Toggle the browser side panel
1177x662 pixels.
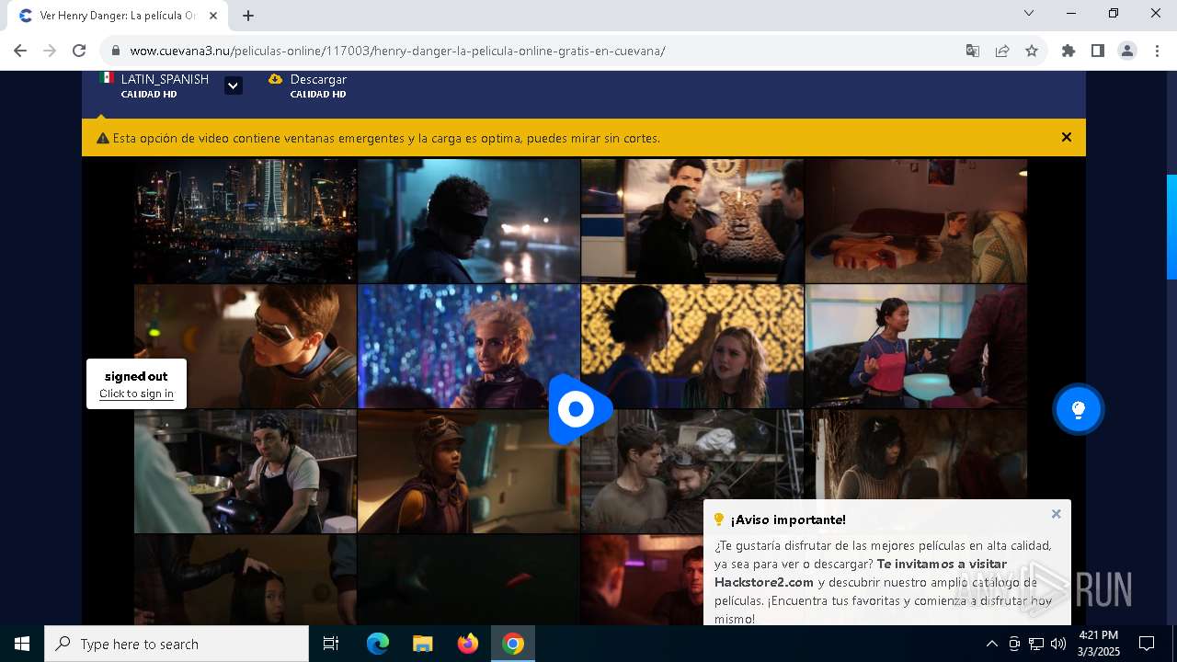click(1098, 51)
